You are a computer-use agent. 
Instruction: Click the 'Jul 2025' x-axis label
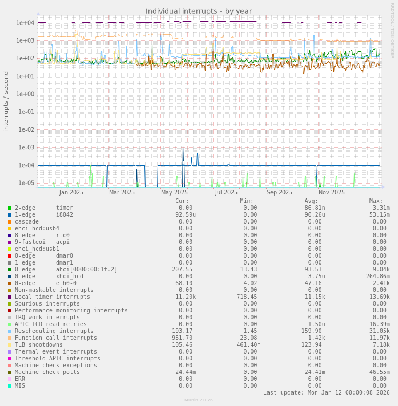coord(226,193)
